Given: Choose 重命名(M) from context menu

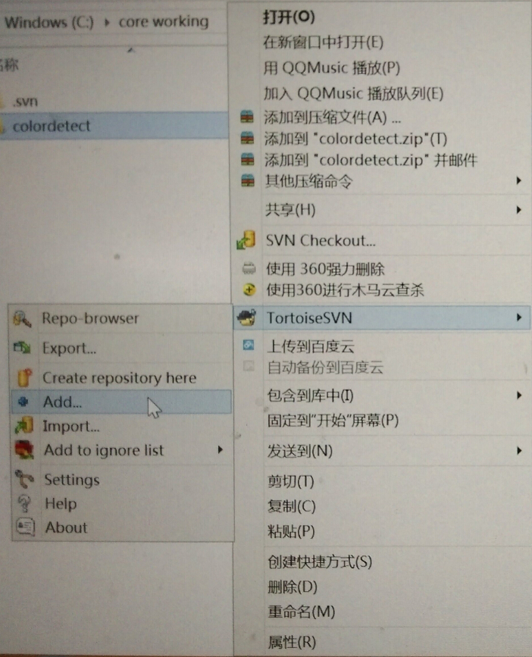Looking at the screenshot, I should coord(302,612).
